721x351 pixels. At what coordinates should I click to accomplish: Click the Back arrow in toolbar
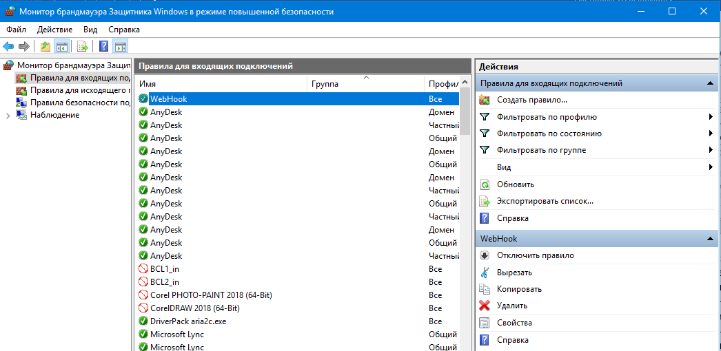[x=8, y=47]
